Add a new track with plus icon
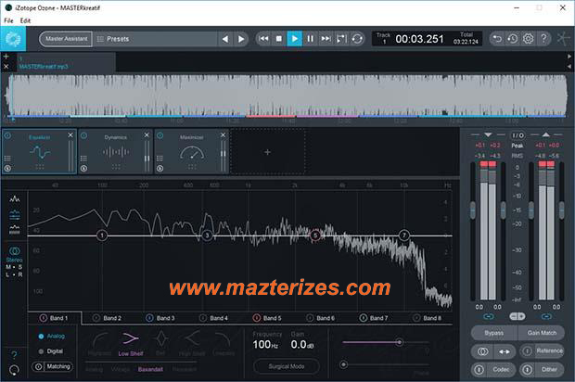Screen dimensions: 575x382 (6, 57)
